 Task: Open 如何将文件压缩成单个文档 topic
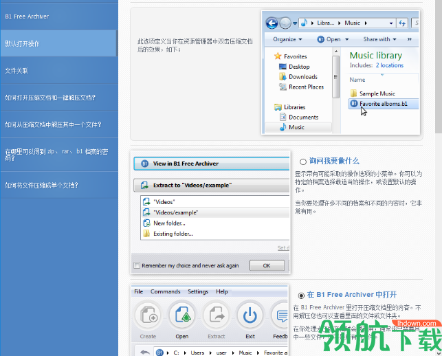tap(59, 185)
